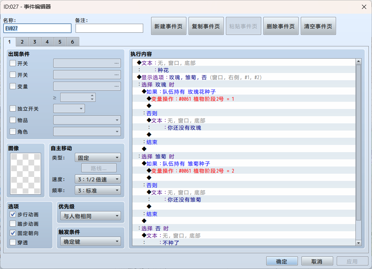The width and height of the screenshot is (372, 269).
Task: Check the 独立开关 condition checkbox
Action: click(x=13, y=108)
